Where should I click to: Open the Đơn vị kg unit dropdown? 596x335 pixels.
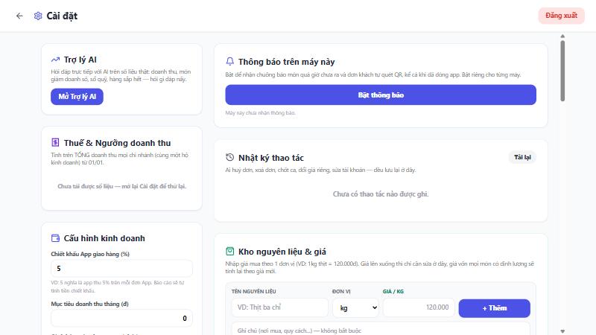[x=356, y=307]
